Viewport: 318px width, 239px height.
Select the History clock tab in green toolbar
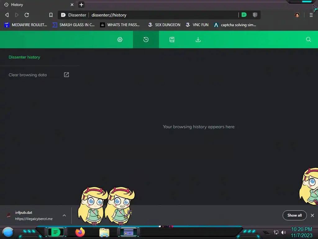tap(146, 40)
